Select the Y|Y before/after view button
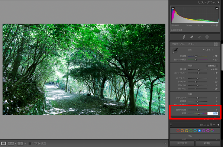This screenshot has height=147, width=223. tap(20, 143)
